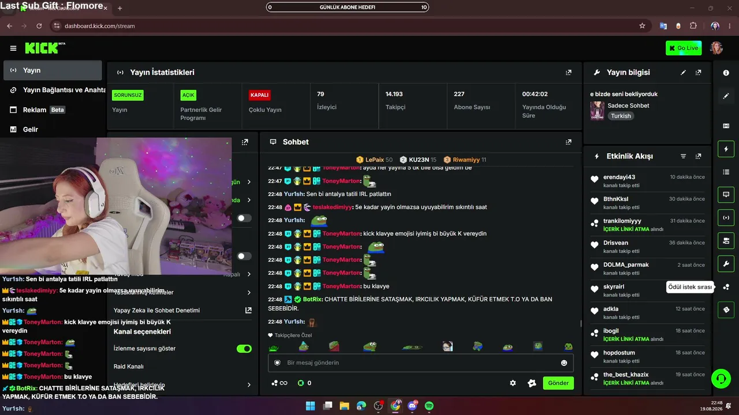Open the chat settings gear icon
The height and width of the screenshot is (415, 739).
pos(513,383)
